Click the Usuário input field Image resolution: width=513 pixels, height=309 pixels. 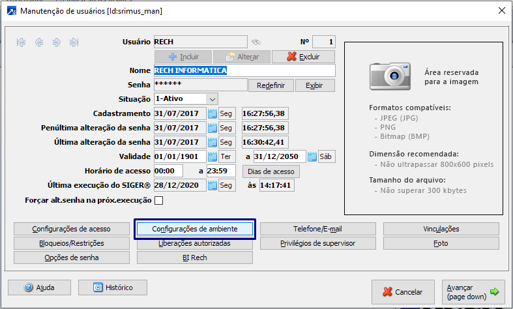(201, 42)
